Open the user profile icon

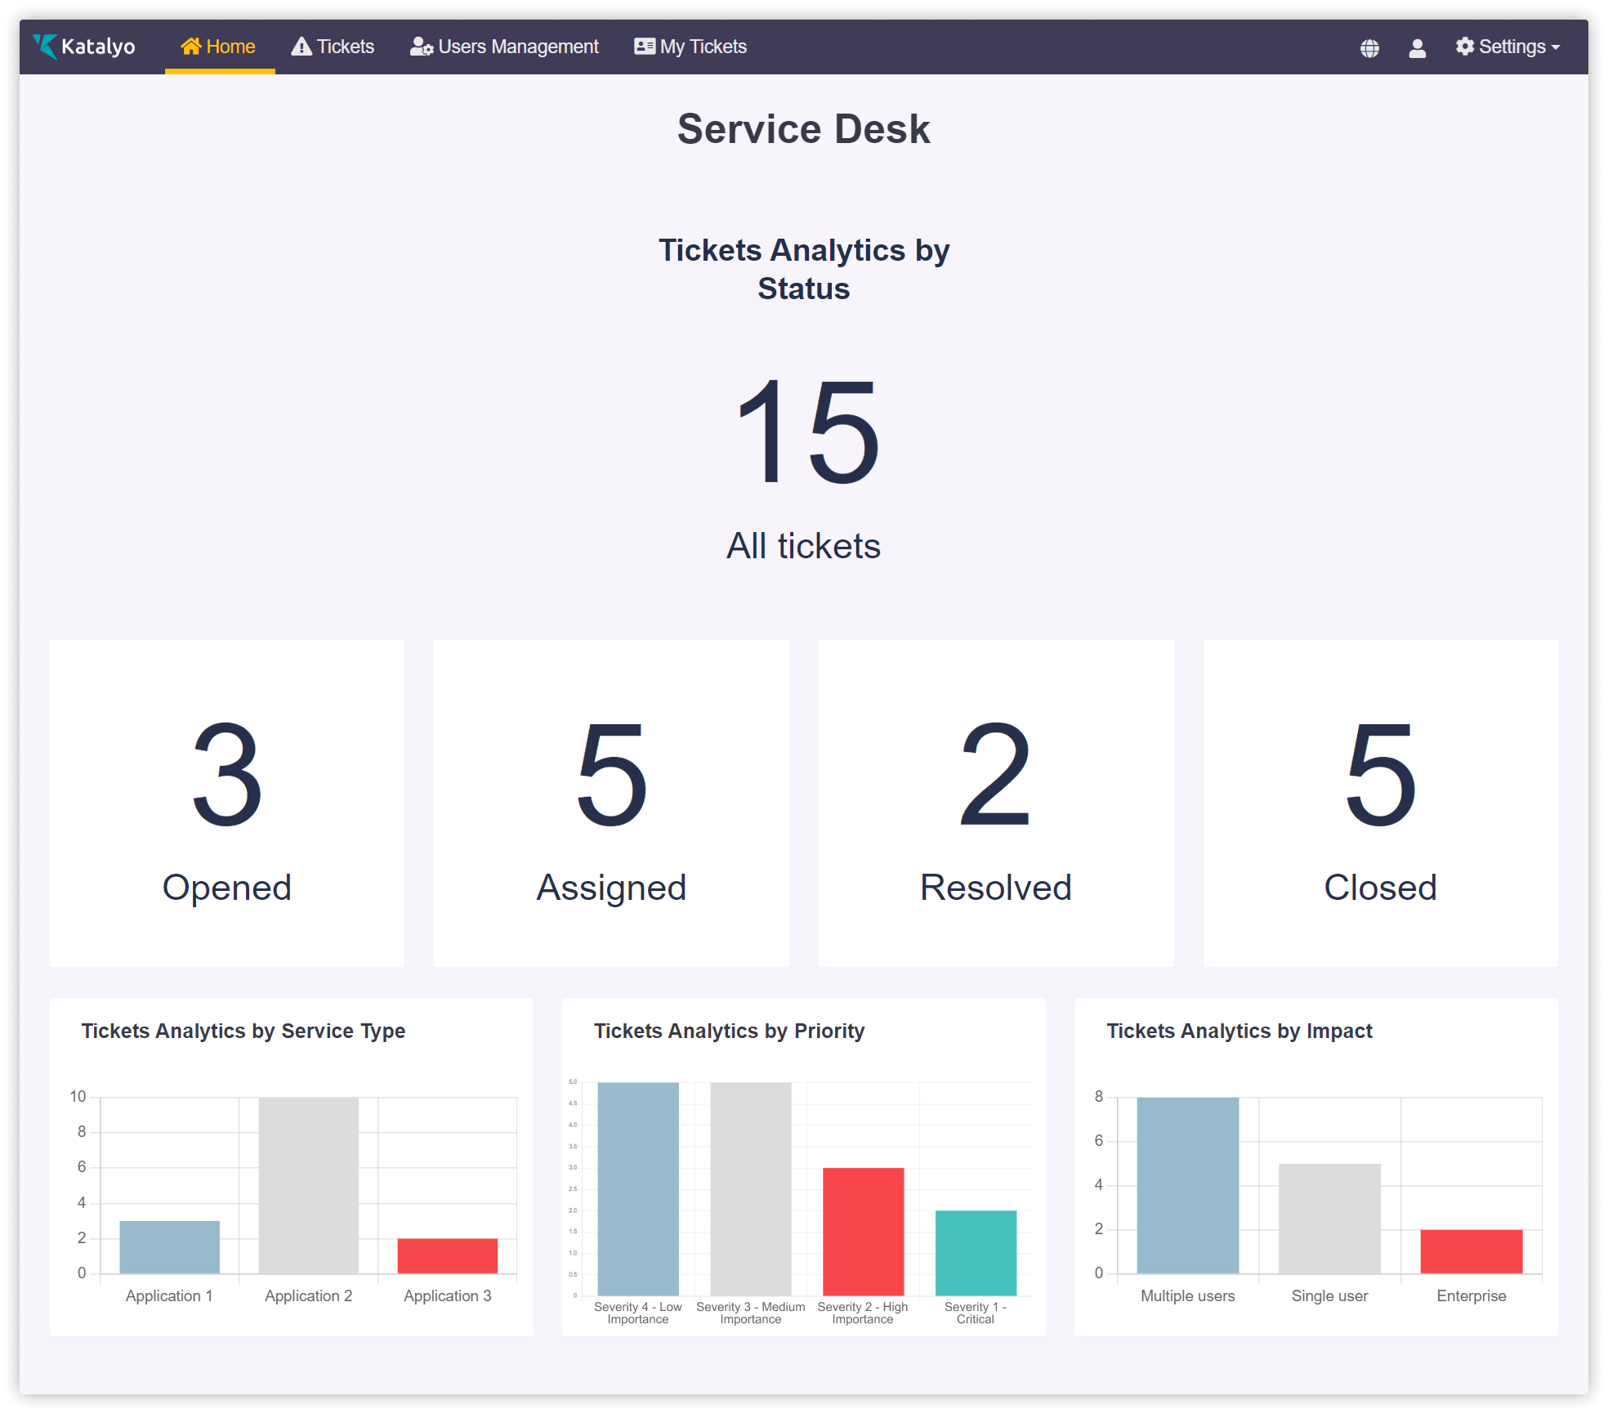(1417, 48)
